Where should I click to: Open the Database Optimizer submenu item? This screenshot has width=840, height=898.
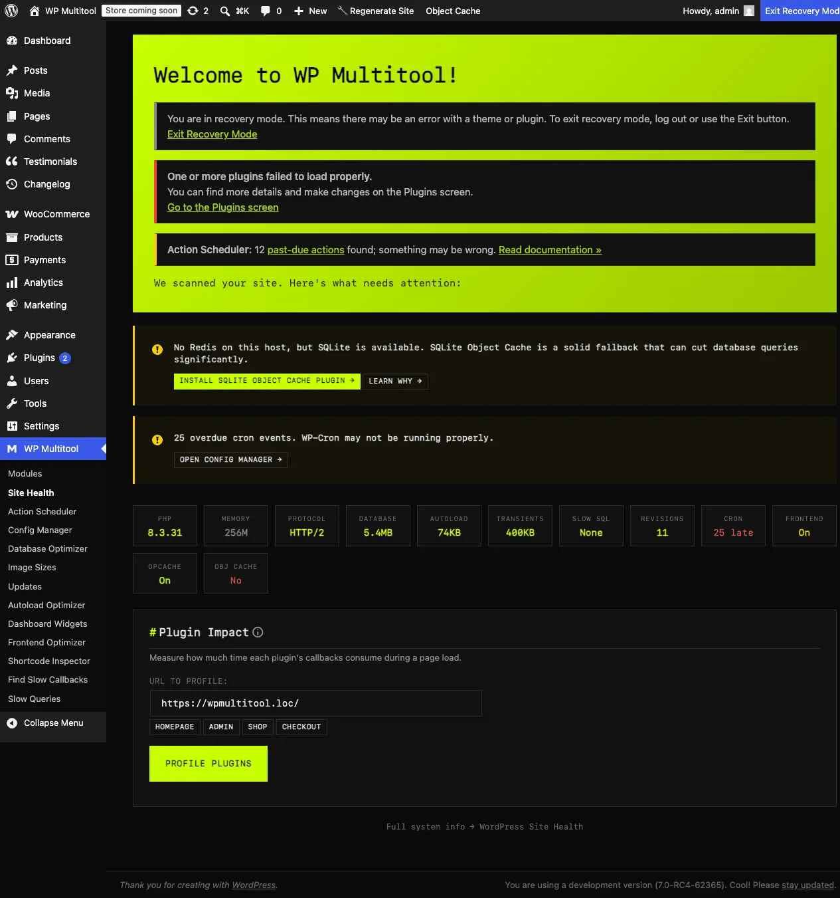48,549
